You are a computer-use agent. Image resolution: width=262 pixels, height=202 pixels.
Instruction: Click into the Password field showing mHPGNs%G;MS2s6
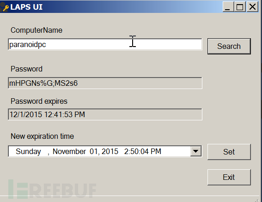point(105,83)
